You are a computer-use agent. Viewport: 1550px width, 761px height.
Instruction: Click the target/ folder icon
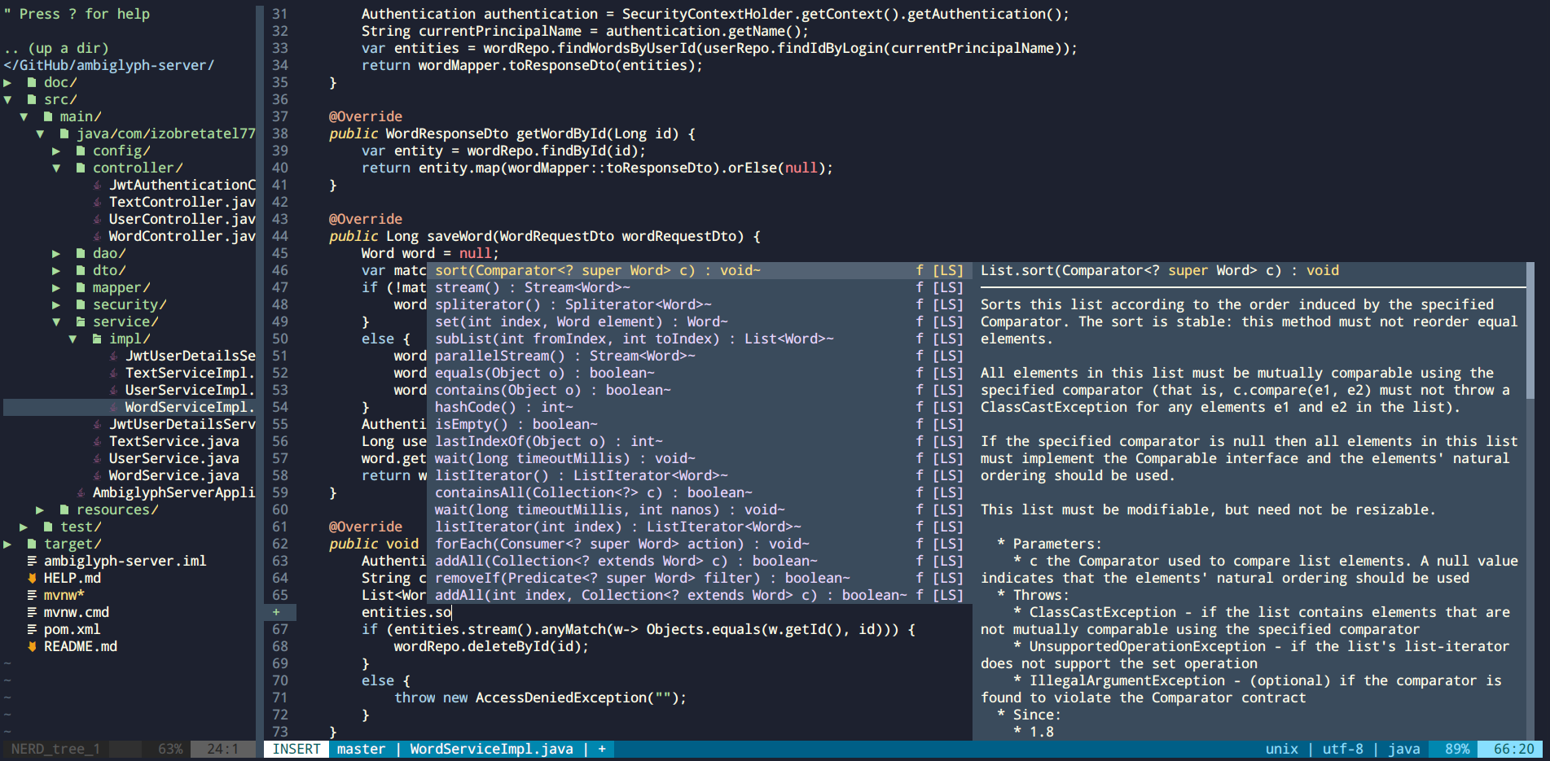pos(32,544)
